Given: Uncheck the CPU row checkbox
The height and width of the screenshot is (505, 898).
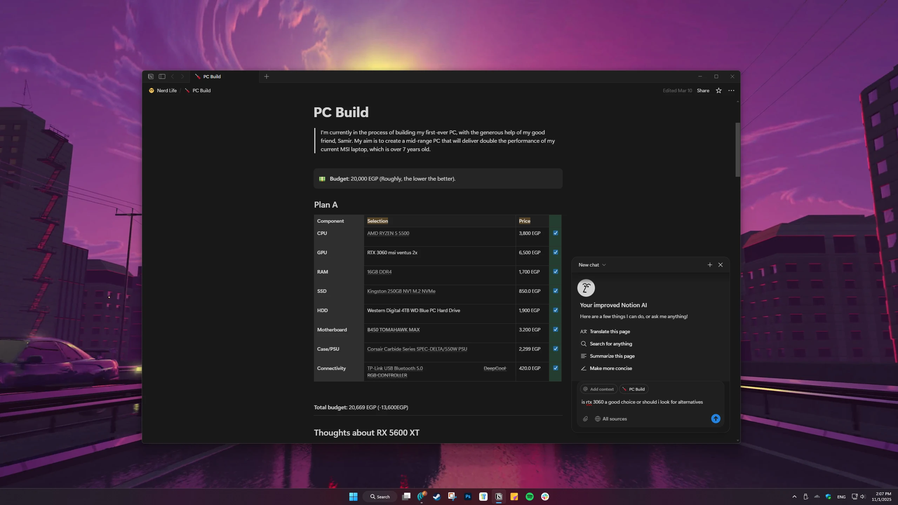Looking at the screenshot, I should (556, 233).
